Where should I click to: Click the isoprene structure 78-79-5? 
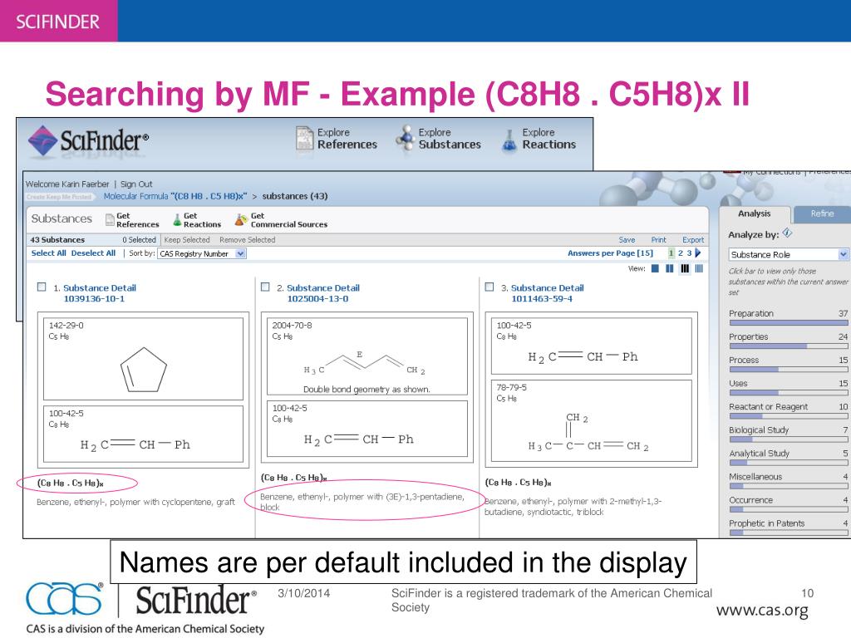(592, 420)
